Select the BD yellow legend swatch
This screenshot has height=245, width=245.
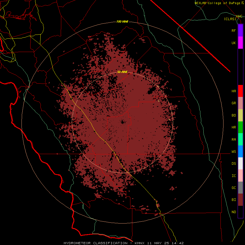(x=240, y=115)
